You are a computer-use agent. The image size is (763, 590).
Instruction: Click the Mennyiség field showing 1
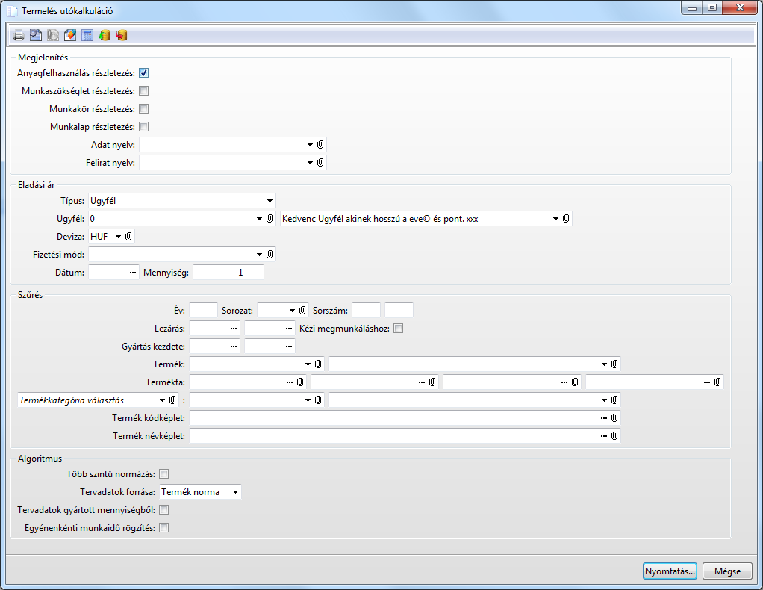228,272
